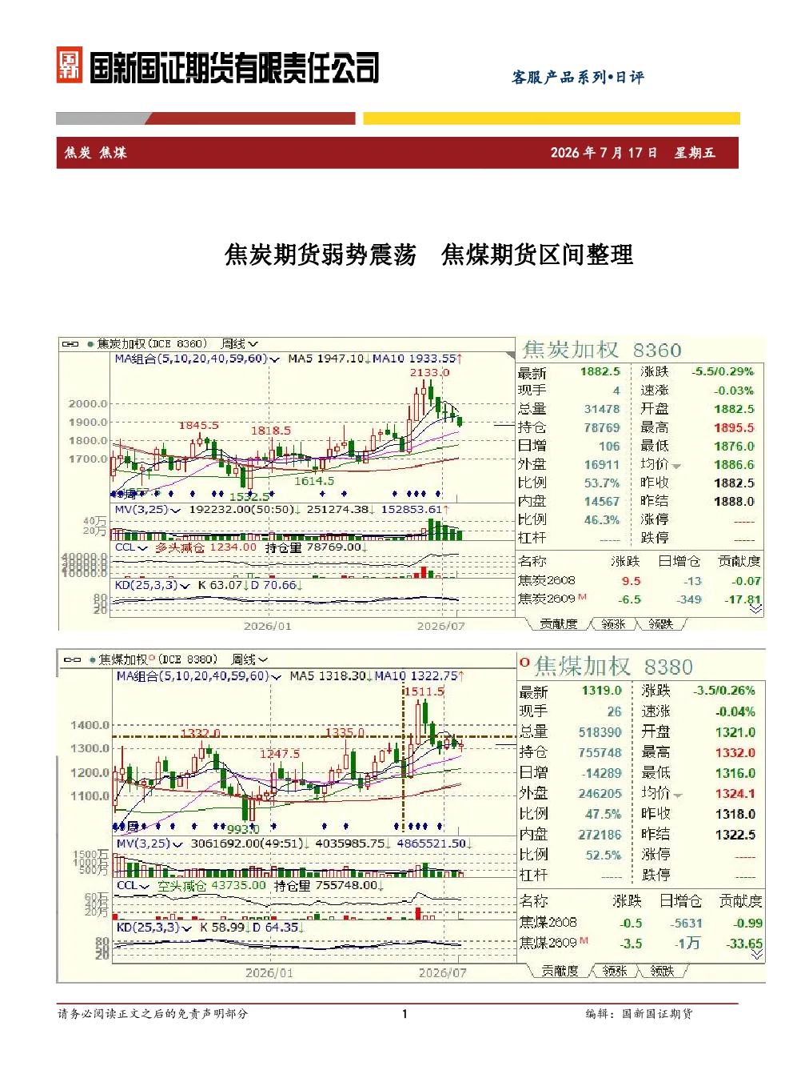Click bullet dot before 焦煤加权(DCE 8380)
This screenshot has width=793, height=1078.
tap(93, 660)
